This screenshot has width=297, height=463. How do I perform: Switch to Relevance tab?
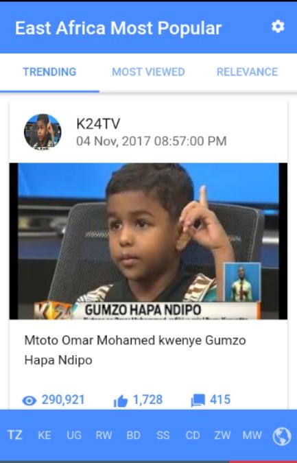coord(247,72)
